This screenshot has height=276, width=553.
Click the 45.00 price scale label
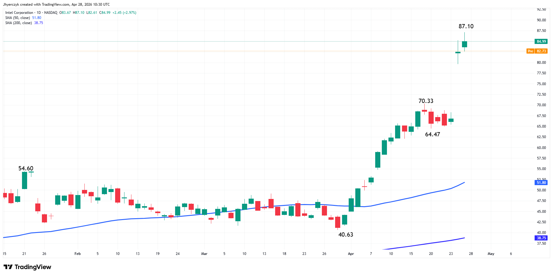541,212
